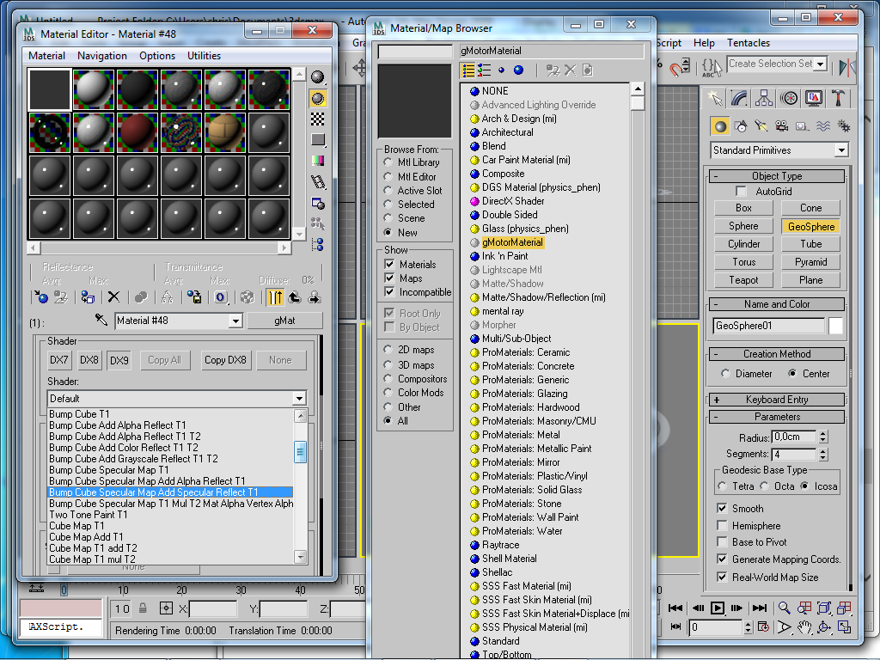880x660 pixels.
Task: Click Material ID Channel icon
Action: coord(221,296)
